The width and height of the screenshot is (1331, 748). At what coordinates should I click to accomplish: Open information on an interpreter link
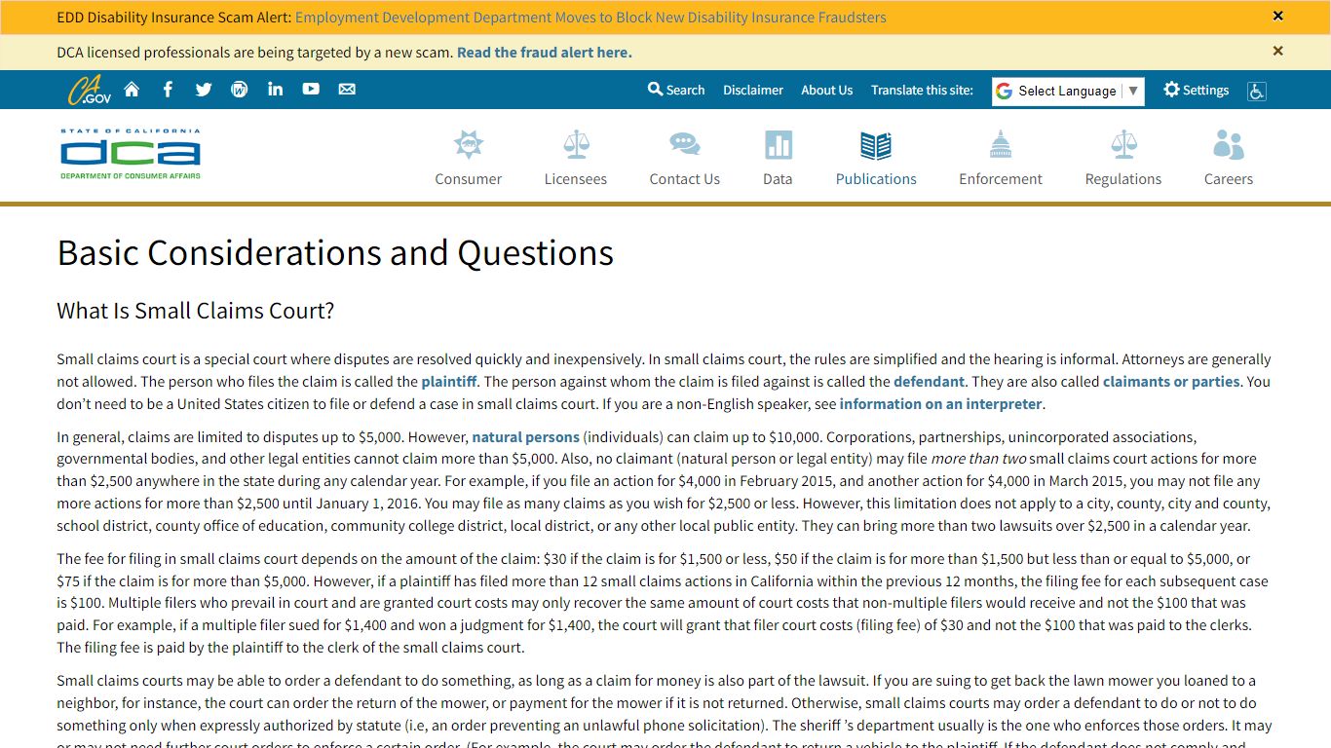[941, 404]
